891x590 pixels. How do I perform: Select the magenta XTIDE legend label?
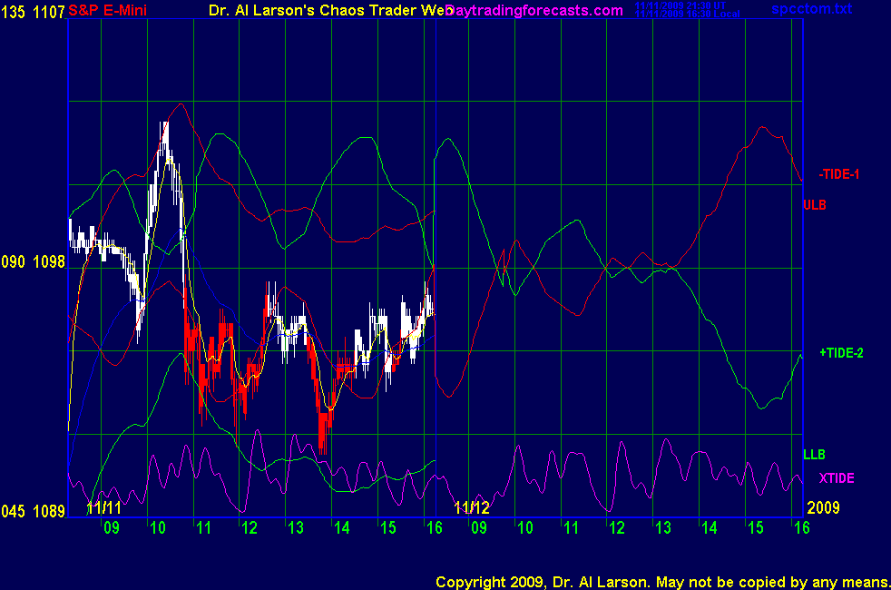pos(836,477)
